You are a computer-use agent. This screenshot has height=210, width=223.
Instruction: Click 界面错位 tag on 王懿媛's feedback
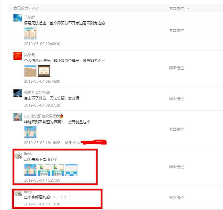[177, 30]
